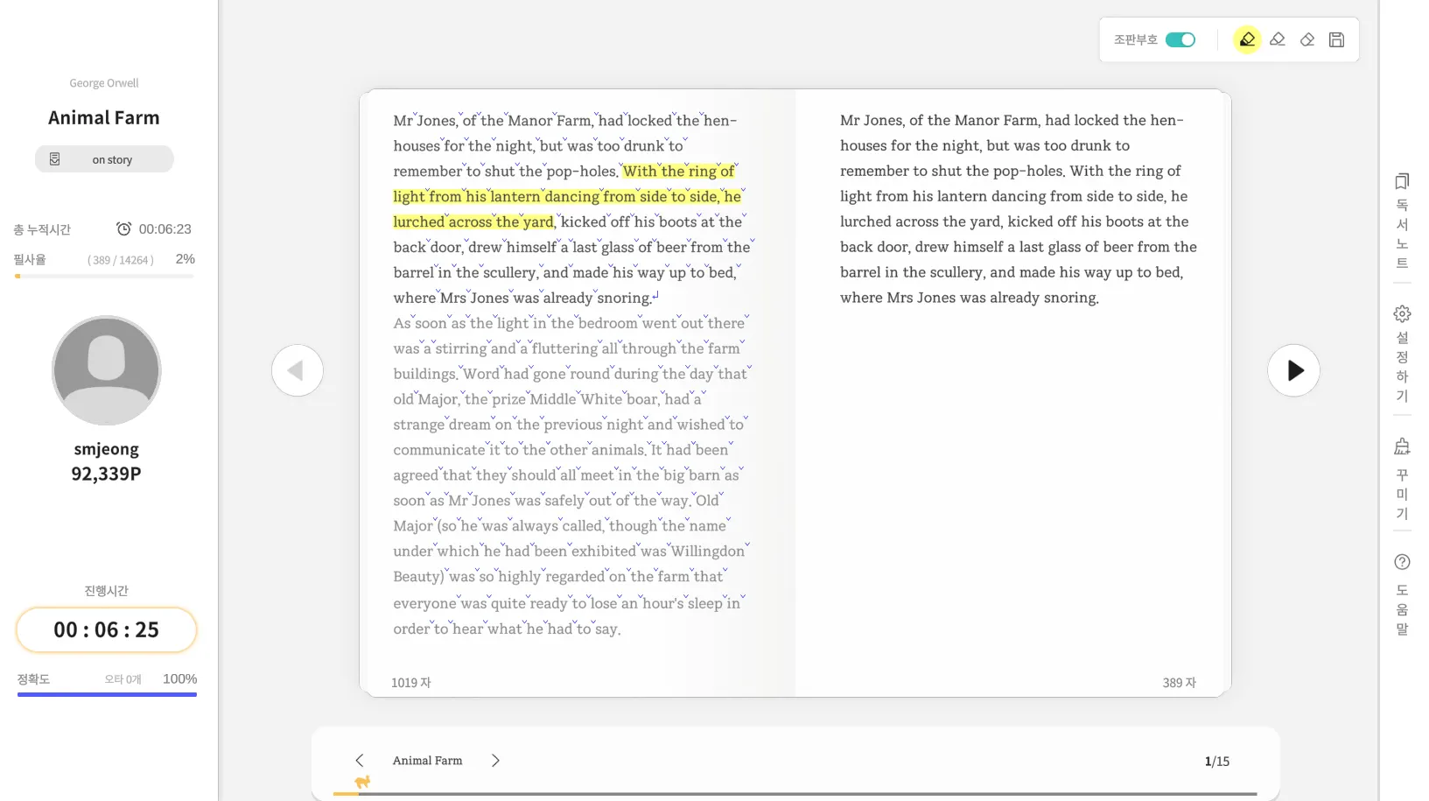Click the 2% transcription rate value
Viewport: 1429px width, 801px height.
(x=186, y=259)
